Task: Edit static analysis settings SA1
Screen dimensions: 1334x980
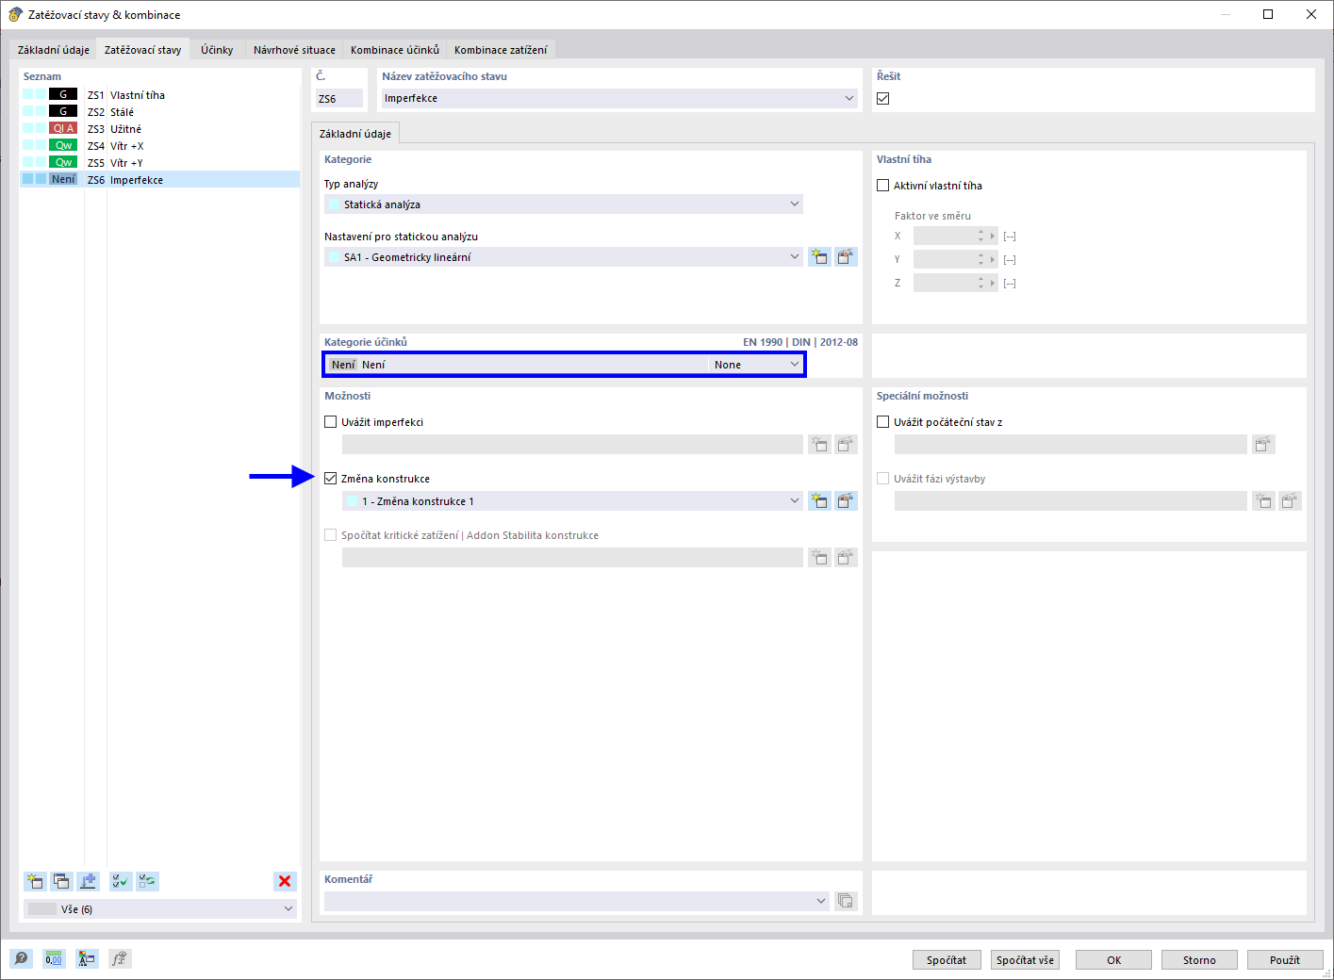Action: (x=846, y=256)
